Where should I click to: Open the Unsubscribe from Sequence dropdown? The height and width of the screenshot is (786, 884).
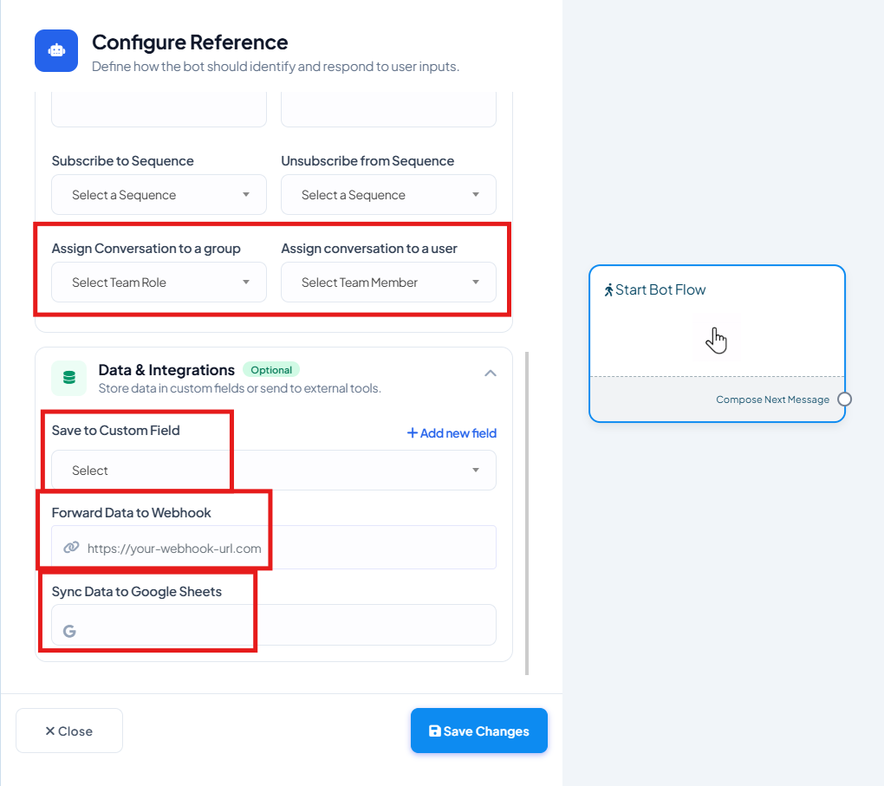coord(388,194)
